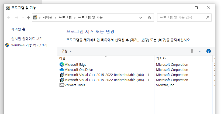Screen dimensions: 221x114
Task: Expand the chevron after 프로그램 breadcrumb
Action: click(x=75, y=18)
